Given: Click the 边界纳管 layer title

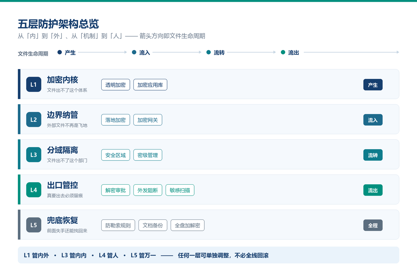Looking at the screenshot, I should (x=63, y=115).
